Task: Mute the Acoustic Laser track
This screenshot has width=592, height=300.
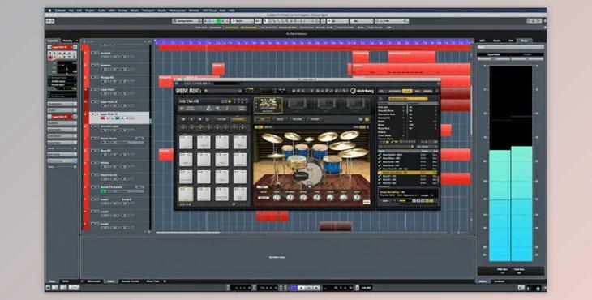Action: [93, 126]
